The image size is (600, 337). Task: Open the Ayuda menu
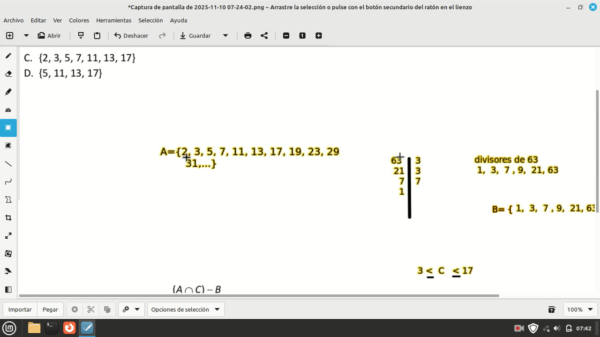[x=179, y=20]
